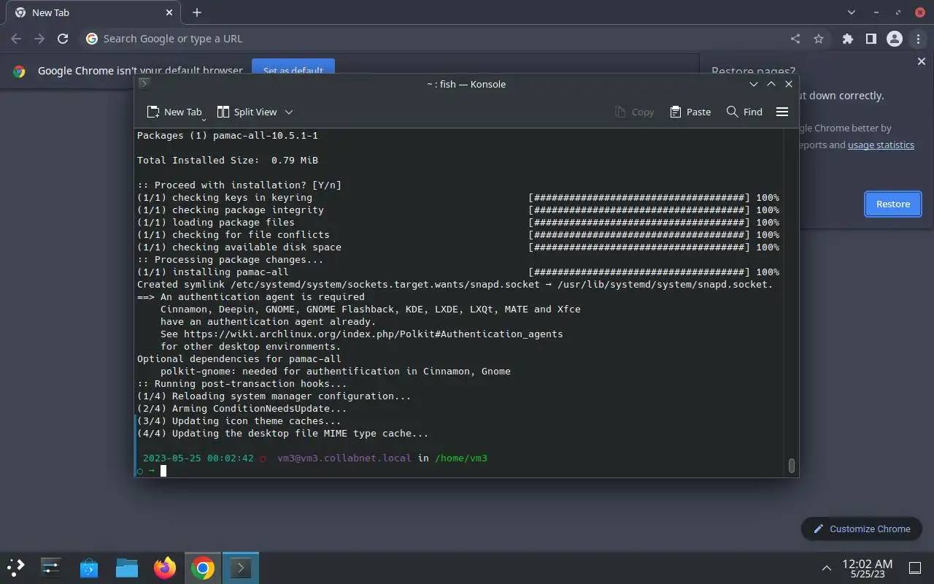934x584 pixels.
Task: Open a new Konsole tab
Action: (x=174, y=112)
